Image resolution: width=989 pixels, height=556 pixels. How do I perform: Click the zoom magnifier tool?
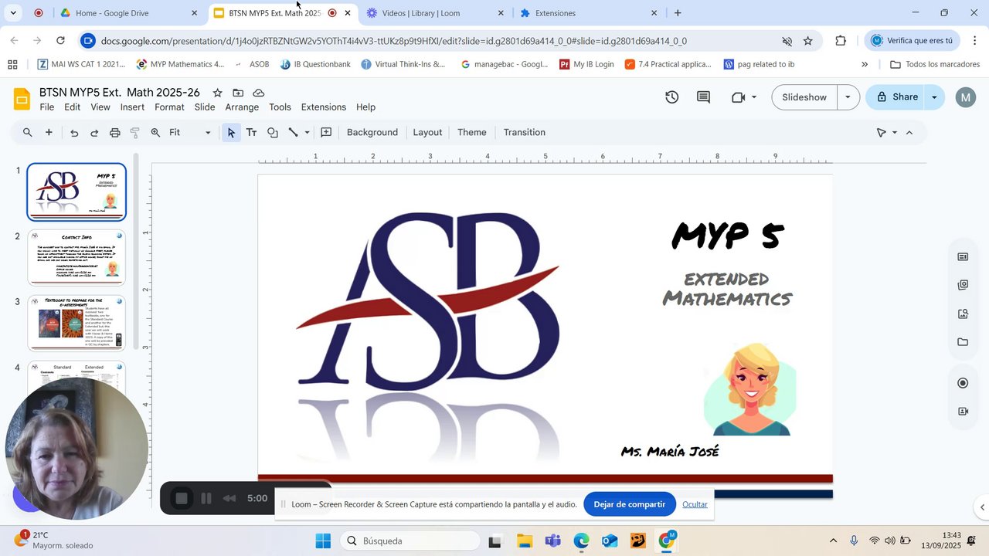155,133
